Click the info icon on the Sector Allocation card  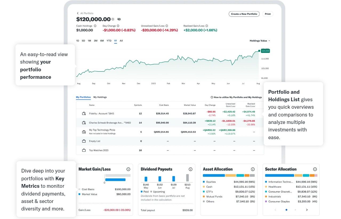(315, 169)
